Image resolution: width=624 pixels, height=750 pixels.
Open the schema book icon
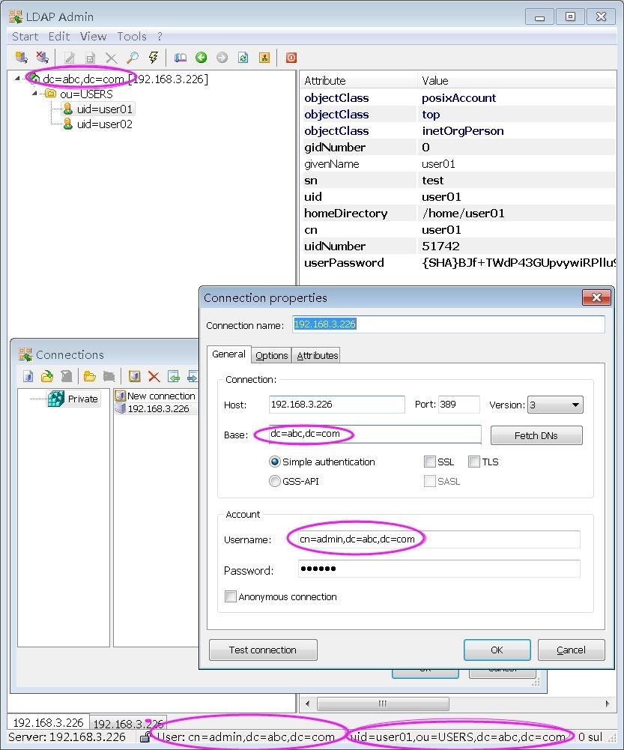[181, 58]
